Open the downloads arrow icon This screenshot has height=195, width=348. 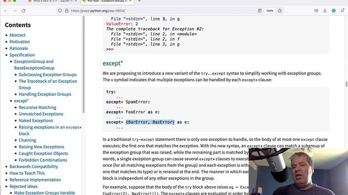click(325, 11)
